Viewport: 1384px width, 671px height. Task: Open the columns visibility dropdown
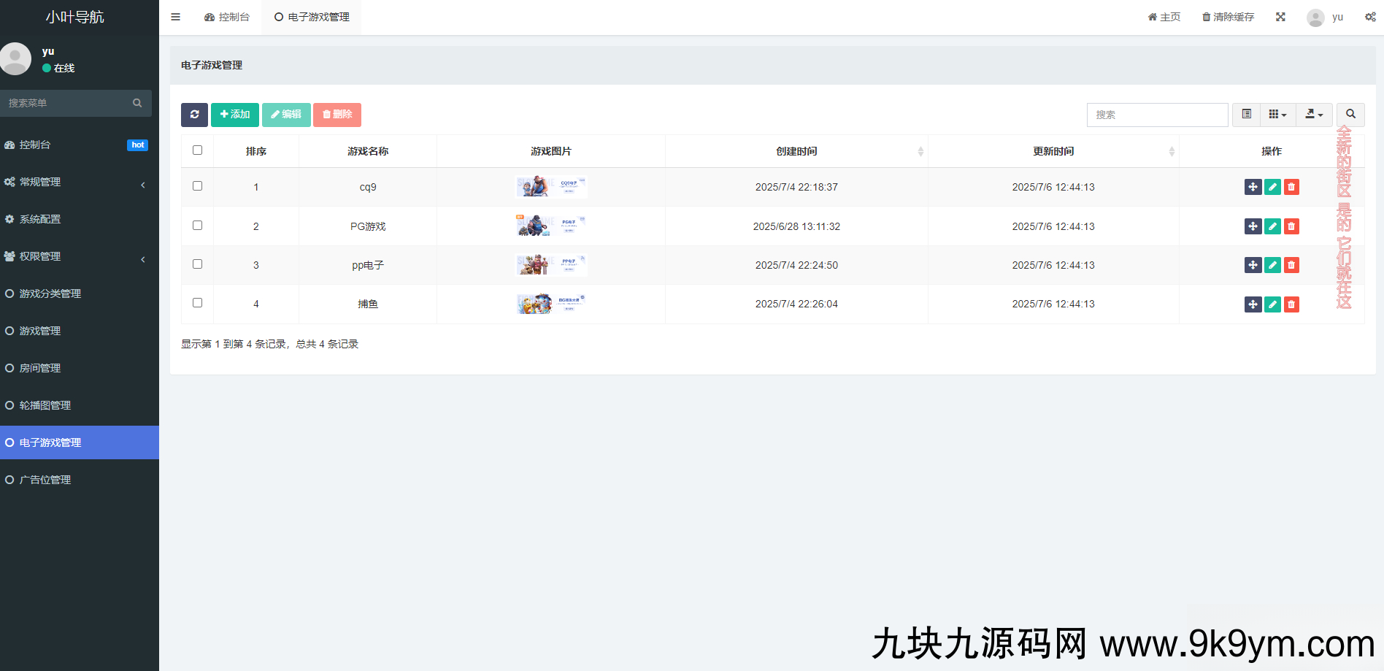(1277, 115)
